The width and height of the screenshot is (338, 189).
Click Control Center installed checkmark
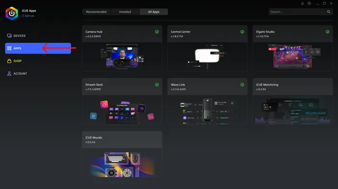(x=242, y=32)
